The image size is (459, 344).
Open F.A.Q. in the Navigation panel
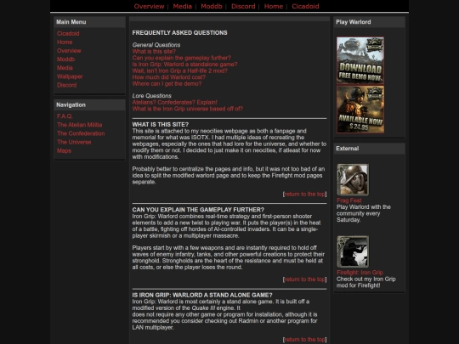coord(65,116)
